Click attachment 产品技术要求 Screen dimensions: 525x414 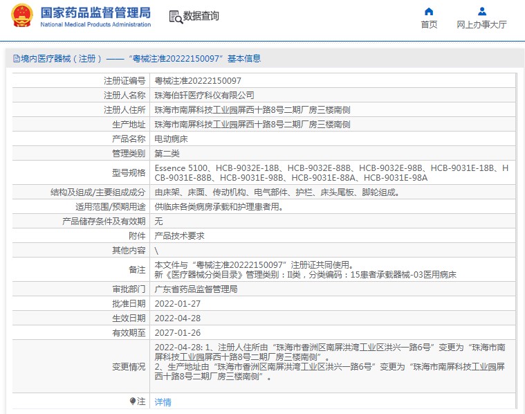179,236
